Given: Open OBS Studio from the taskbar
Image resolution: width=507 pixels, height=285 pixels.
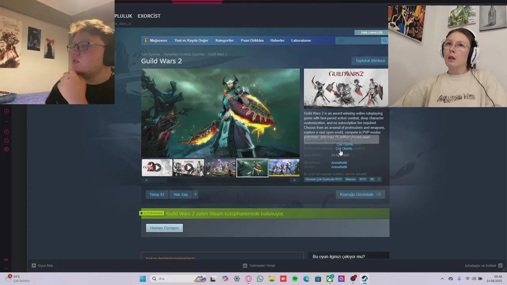Looking at the screenshot, I should click(x=353, y=279).
